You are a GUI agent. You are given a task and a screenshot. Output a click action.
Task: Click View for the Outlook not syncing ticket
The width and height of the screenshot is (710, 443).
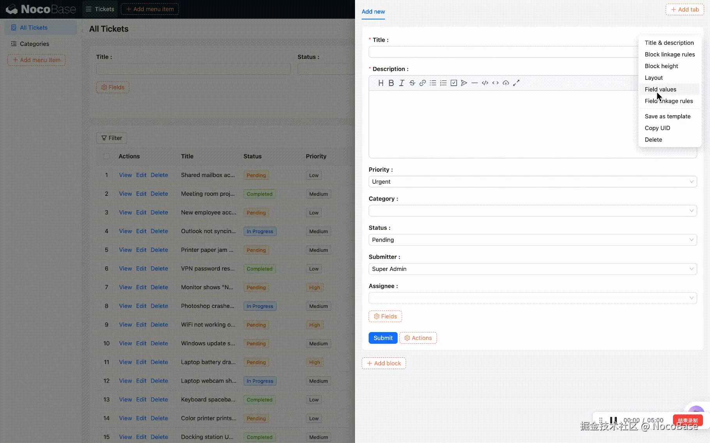[125, 231]
